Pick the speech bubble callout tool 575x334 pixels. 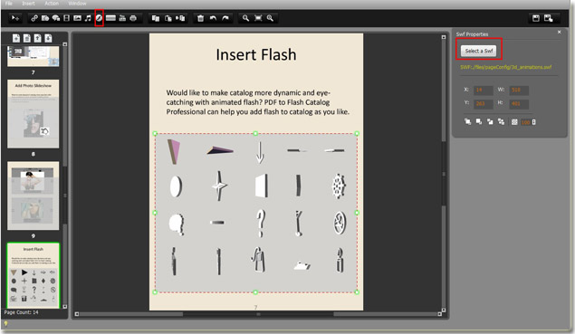point(56,18)
